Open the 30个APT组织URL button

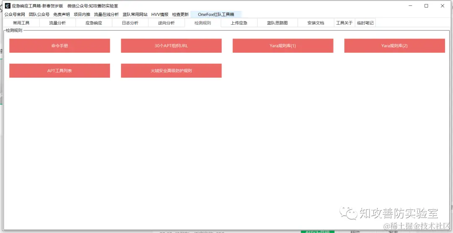[171, 46]
